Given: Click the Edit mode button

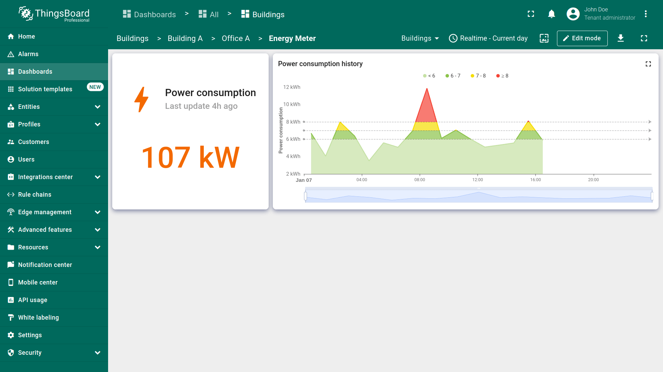Looking at the screenshot, I should (x=582, y=38).
